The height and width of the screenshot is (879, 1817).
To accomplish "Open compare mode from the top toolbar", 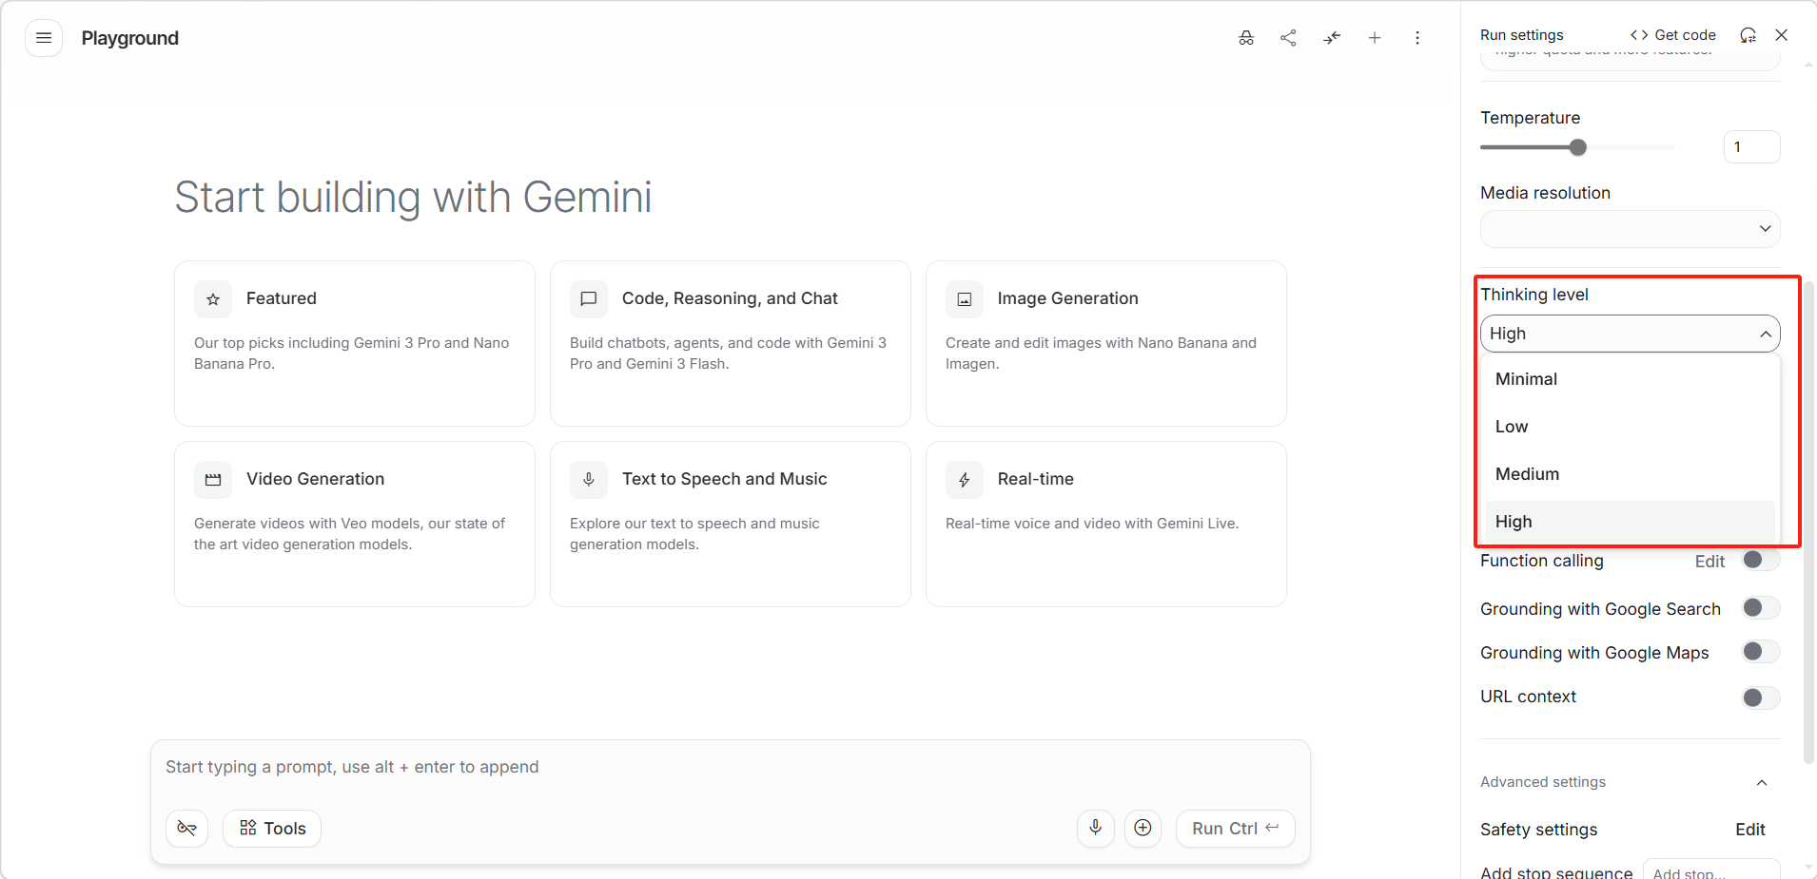I will click(1332, 38).
